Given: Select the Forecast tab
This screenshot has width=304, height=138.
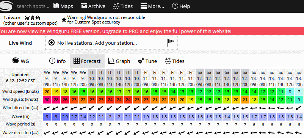Looking at the screenshot, I should coord(87,61).
